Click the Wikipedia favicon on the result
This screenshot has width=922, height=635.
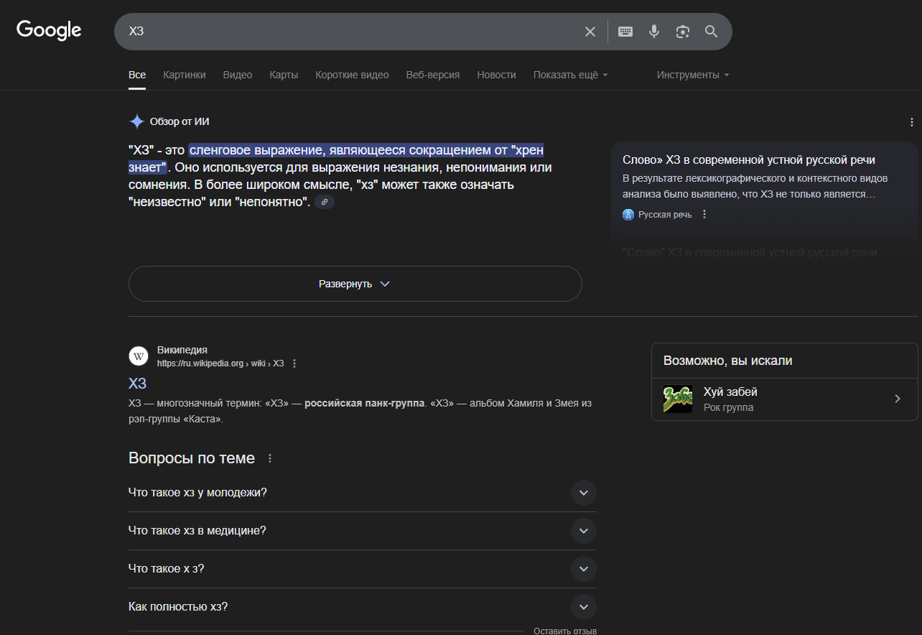pos(139,356)
